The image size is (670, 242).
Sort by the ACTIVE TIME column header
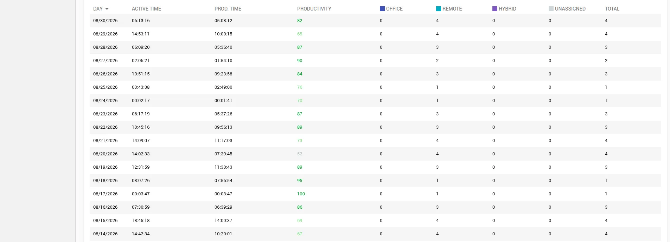click(146, 9)
